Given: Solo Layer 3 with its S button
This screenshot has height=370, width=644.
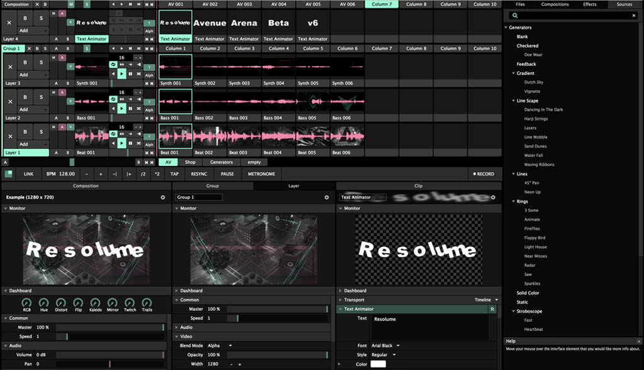Looking at the screenshot, I should [x=41, y=62].
